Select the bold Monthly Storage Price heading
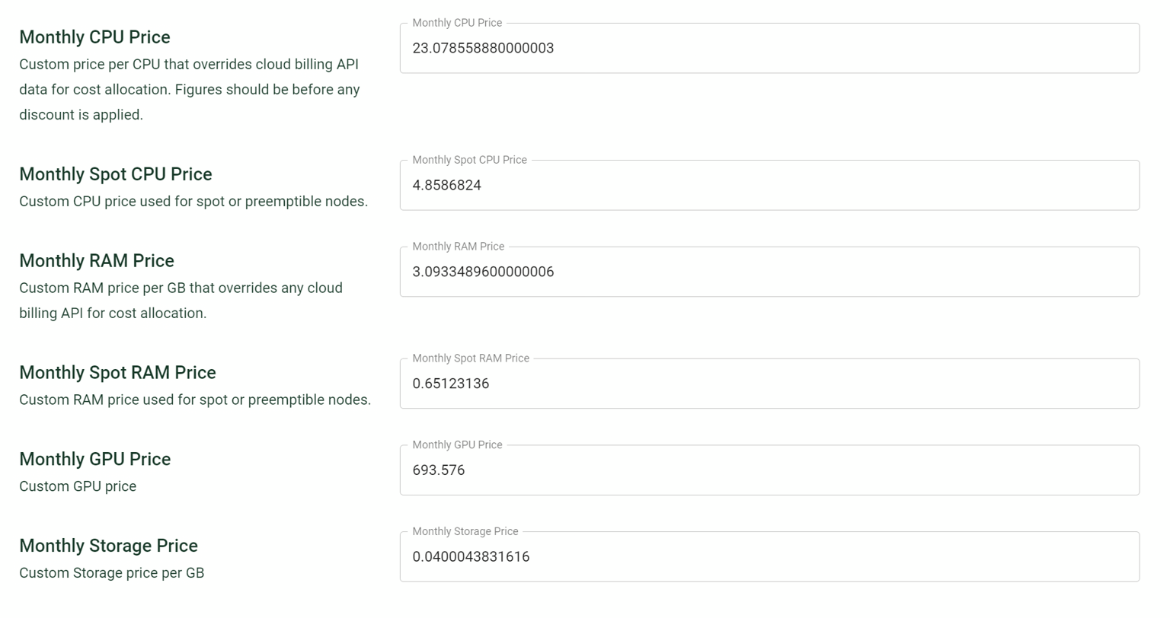 coord(108,546)
